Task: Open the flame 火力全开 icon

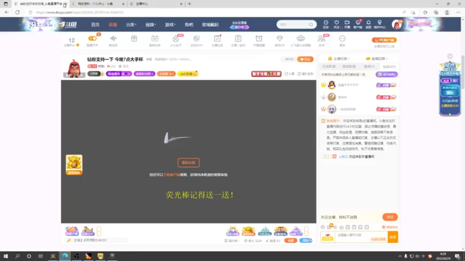Action: [176, 41]
